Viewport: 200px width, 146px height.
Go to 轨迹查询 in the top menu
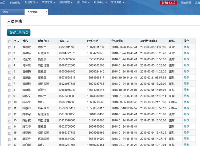pyautogui.click(x=15, y=2)
